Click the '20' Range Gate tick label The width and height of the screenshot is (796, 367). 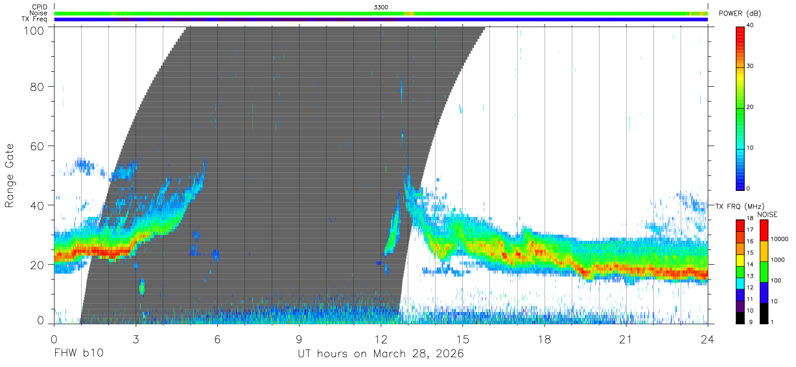click(x=38, y=265)
